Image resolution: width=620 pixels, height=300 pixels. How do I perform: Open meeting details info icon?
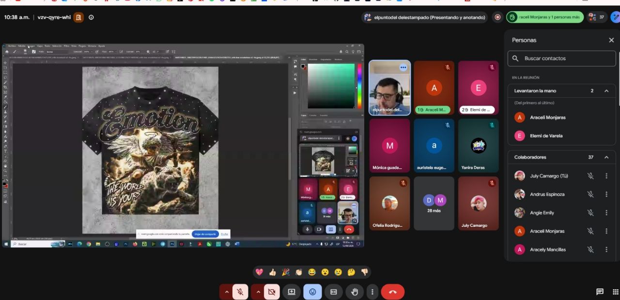pyautogui.click(x=91, y=17)
